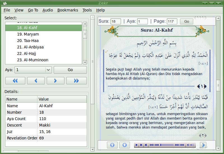This screenshot has height=154, width=224.
Task: Click Go button next to Aya dropdown
Action: coord(70,70)
